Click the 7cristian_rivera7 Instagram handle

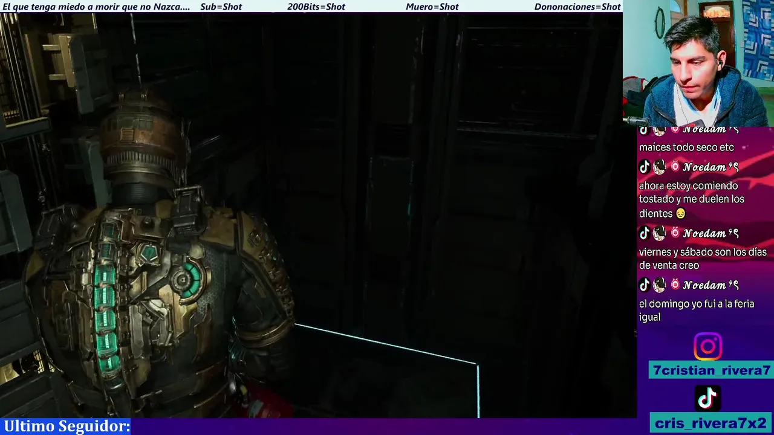[711, 370]
